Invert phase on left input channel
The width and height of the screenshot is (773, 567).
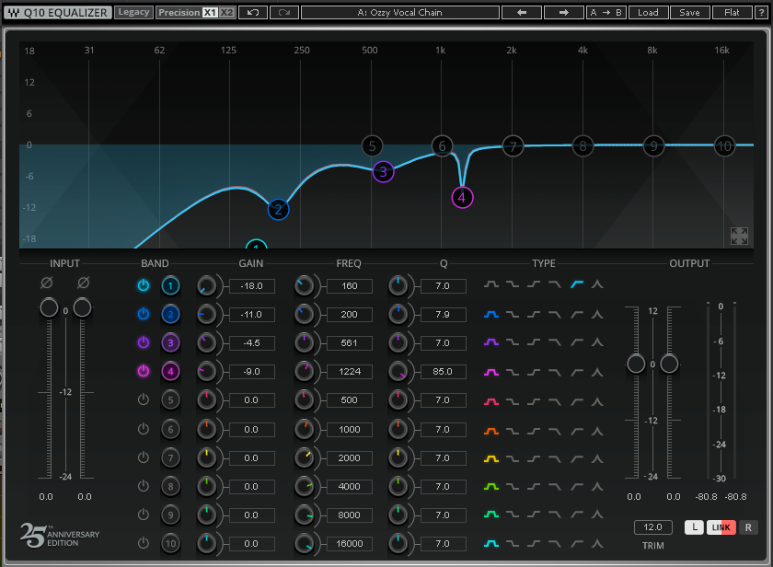46,283
